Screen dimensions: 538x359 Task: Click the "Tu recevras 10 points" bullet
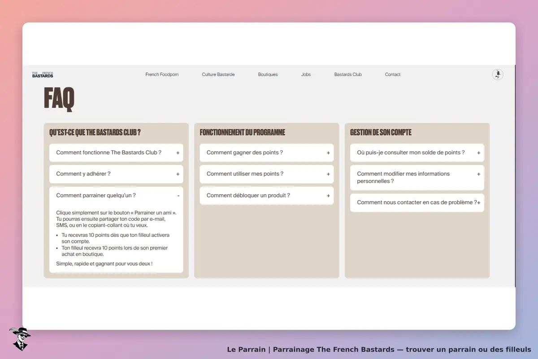click(116, 238)
